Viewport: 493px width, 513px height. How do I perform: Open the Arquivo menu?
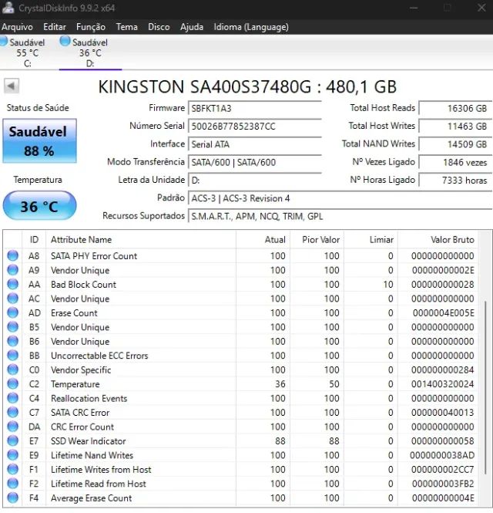click(x=17, y=27)
